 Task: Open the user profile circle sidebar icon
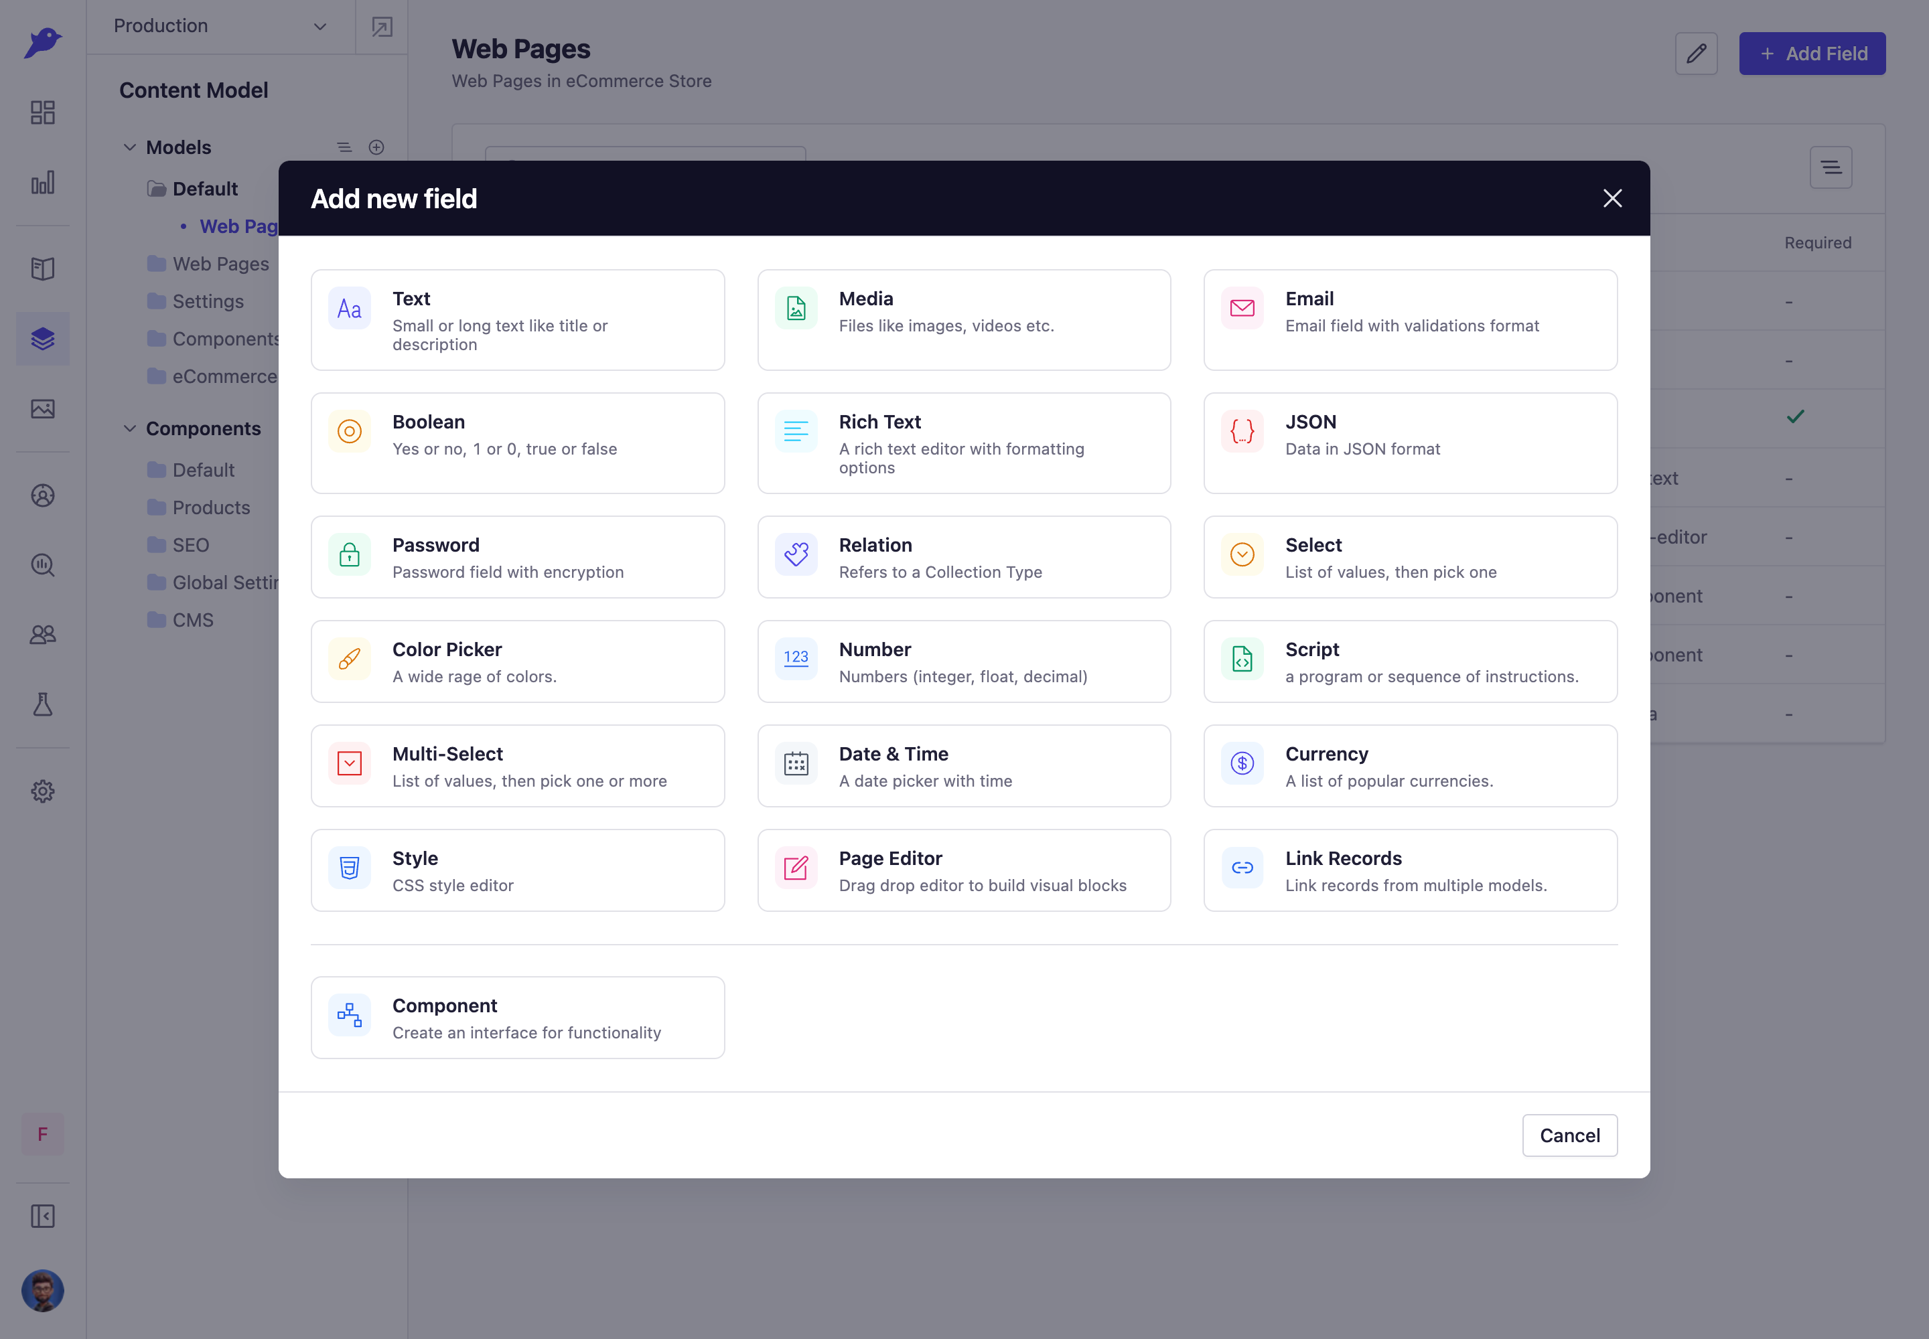tap(43, 495)
